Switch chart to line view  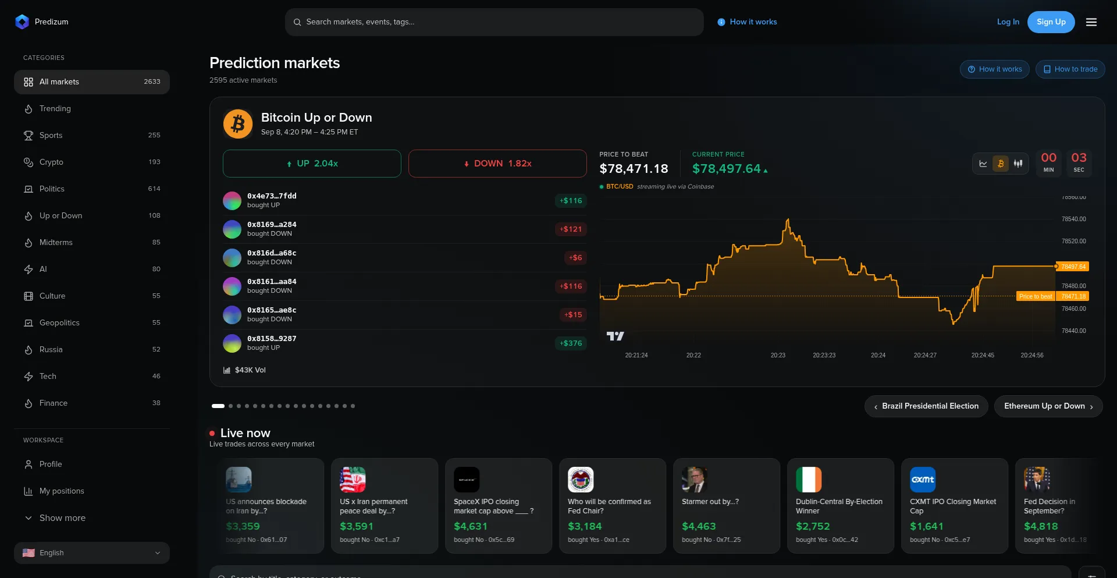point(983,164)
